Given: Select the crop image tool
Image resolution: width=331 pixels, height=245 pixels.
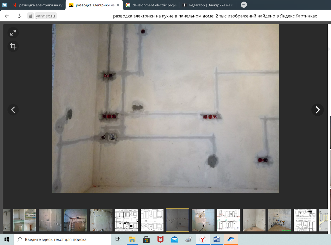Looking at the screenshot, I should pyautogui.click(x=13, y=46).
